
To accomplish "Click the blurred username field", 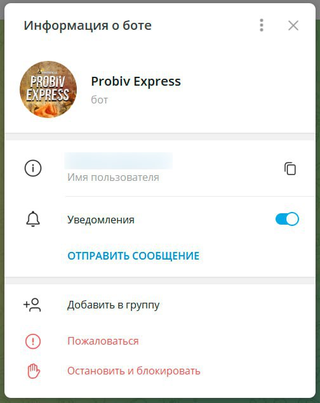I will pos(119,161).
